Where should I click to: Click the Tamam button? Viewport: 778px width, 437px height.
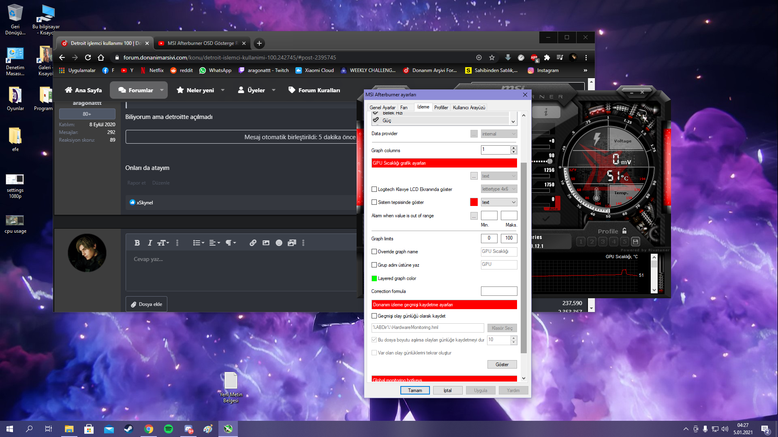click(415, 390)
